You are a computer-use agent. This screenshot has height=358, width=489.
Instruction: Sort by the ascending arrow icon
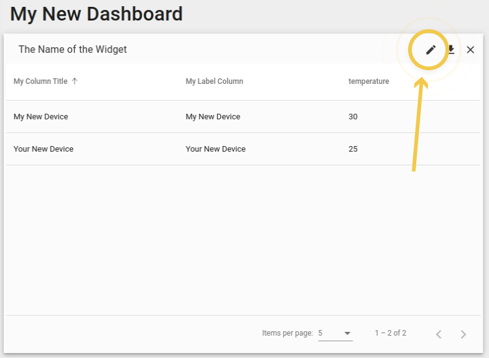[75, 81]
